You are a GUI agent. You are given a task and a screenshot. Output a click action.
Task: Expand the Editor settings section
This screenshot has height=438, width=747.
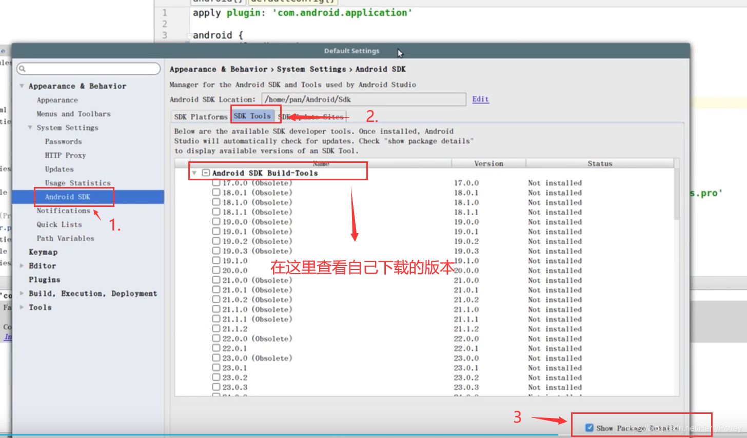22,266
